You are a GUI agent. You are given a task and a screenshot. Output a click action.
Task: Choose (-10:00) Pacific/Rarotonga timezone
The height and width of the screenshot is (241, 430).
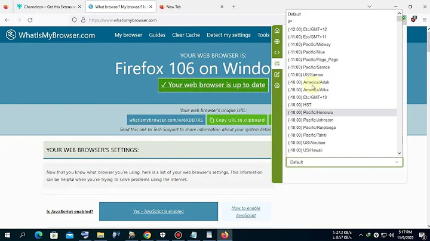(342, 127)
